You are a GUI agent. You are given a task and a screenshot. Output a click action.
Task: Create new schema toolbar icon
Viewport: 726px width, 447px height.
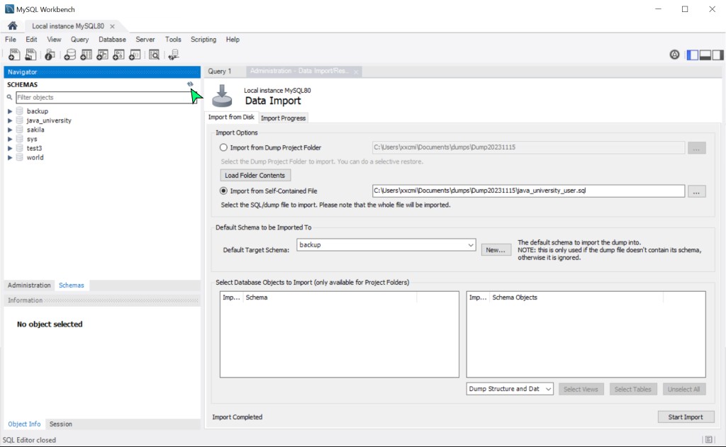[x=70, y=55]
